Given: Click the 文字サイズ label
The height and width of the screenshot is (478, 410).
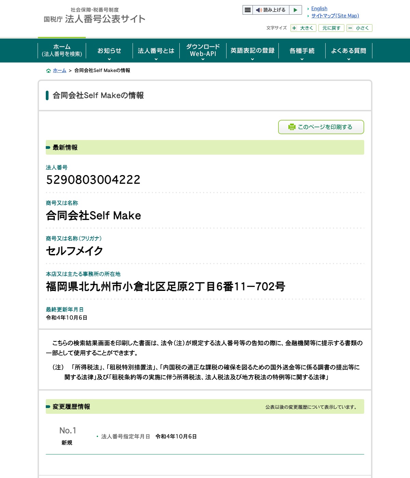Looking at the screenshot, I should point(276,28).
